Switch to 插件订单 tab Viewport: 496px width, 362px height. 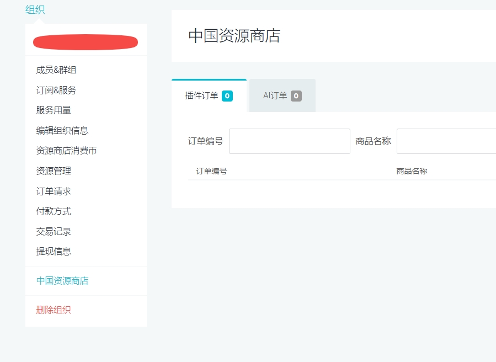pyautogui.click(x=209, y=95)
